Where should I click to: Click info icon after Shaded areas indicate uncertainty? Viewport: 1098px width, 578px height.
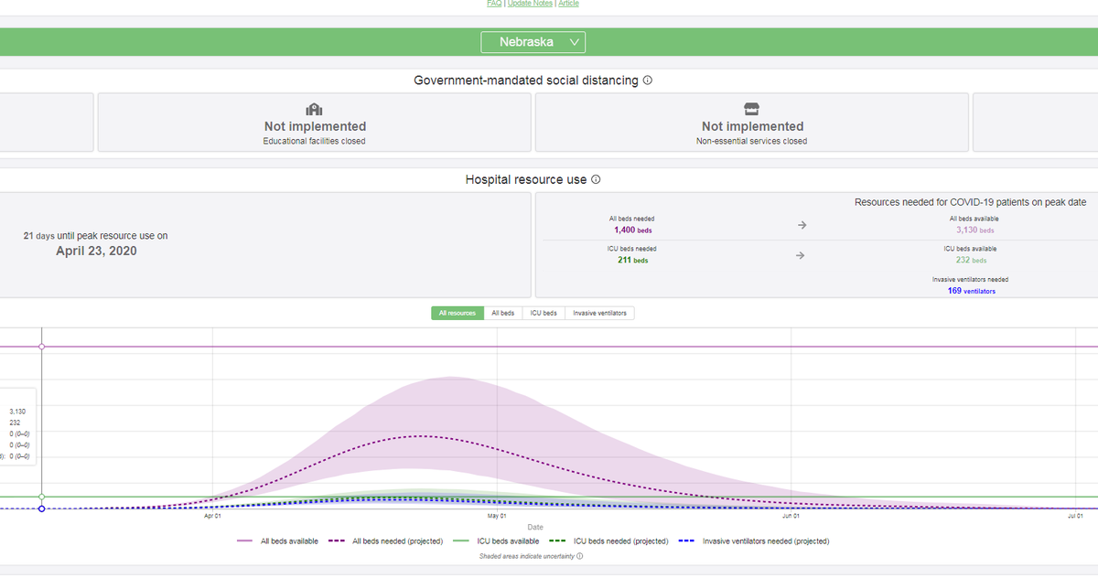(x=579, y=556)
